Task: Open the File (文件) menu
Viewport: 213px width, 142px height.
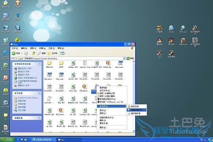Action: tap(15, 48)
